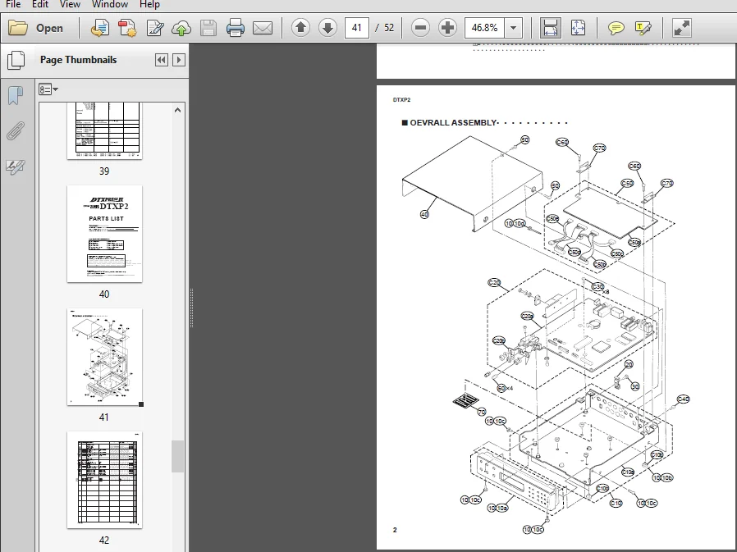Click the Save floppy disk icon
The image size is (737, 552).
[x=208, y=28]
